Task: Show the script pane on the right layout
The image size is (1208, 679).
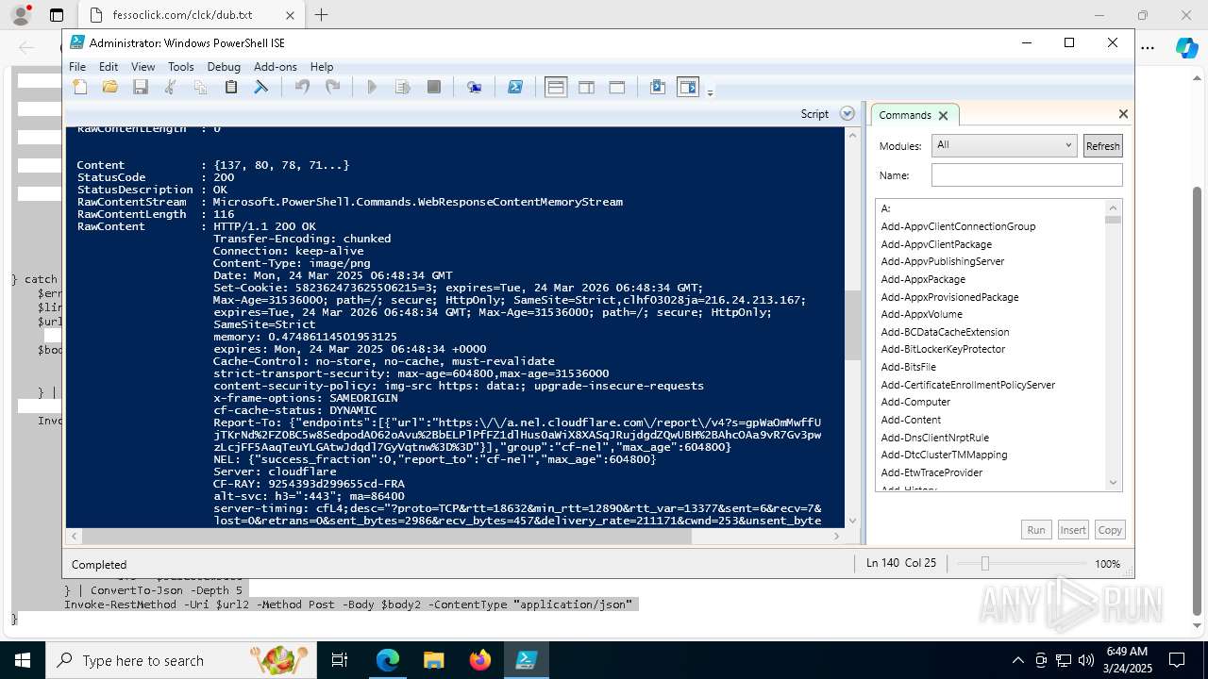Action: tap(586, 88)
